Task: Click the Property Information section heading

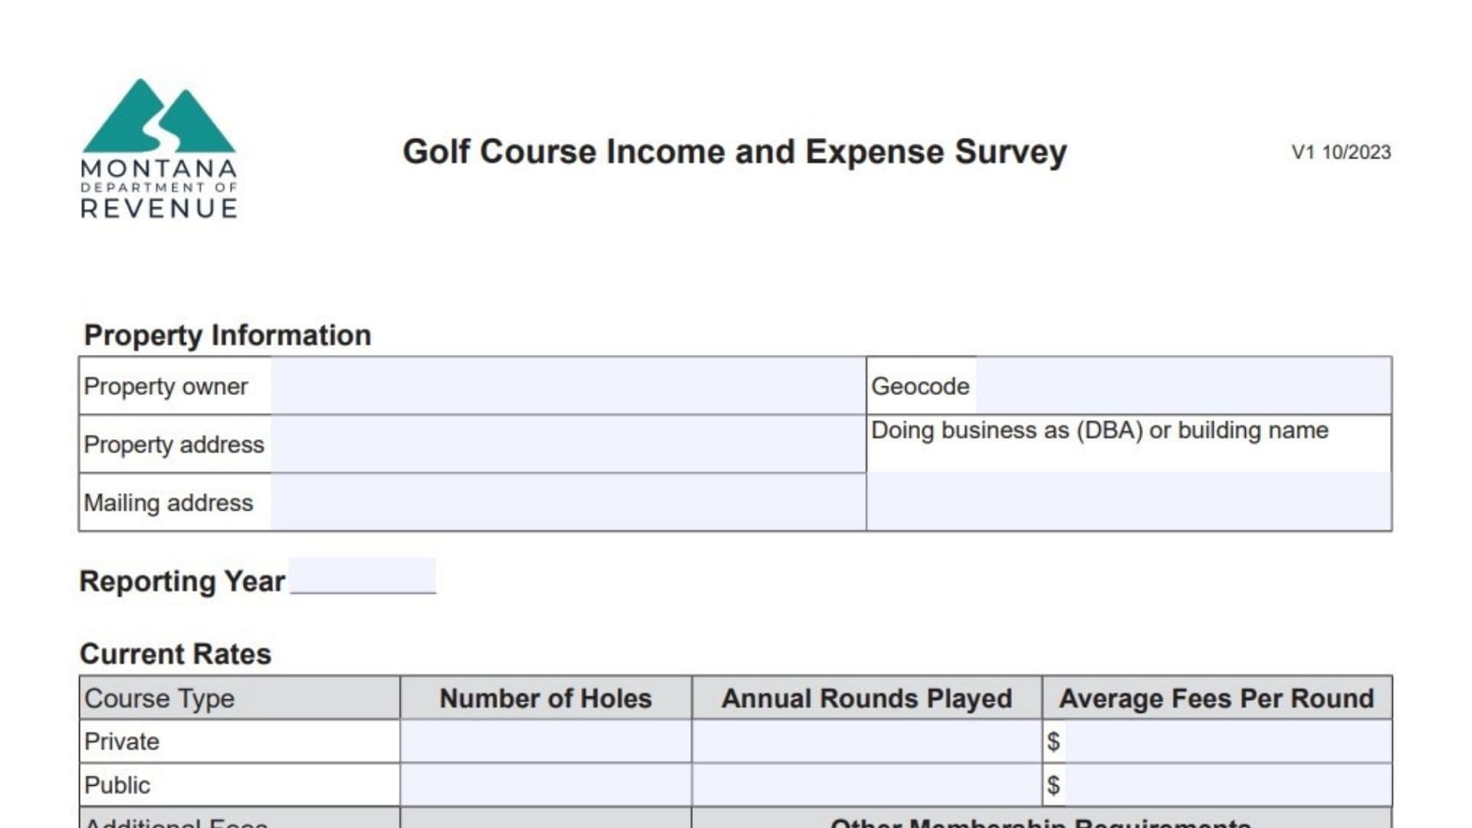Action: 227,334
